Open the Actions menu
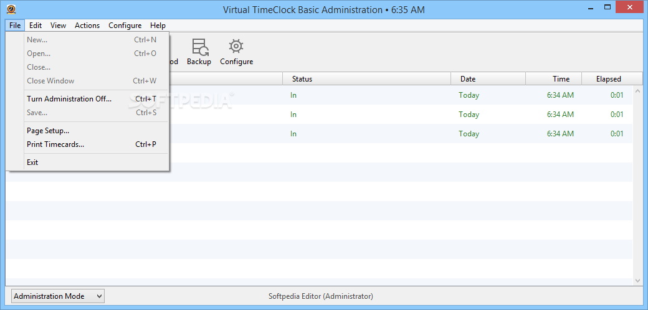The image size is (648, 310). [87, 25]
